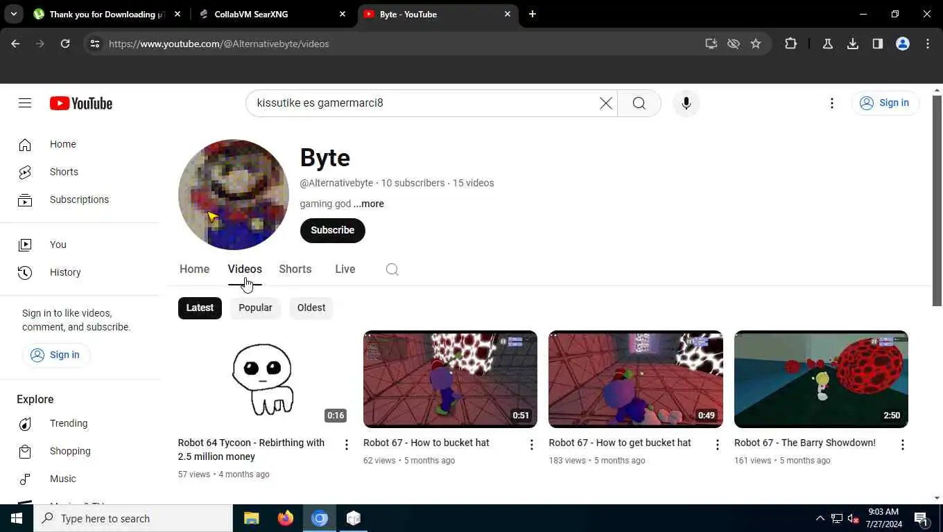The height and width of the screenshot is (532, 943).
Task: Switch to Thank you for Downloading browser tab
Action: pyautogui.click(x=107, y=14)
